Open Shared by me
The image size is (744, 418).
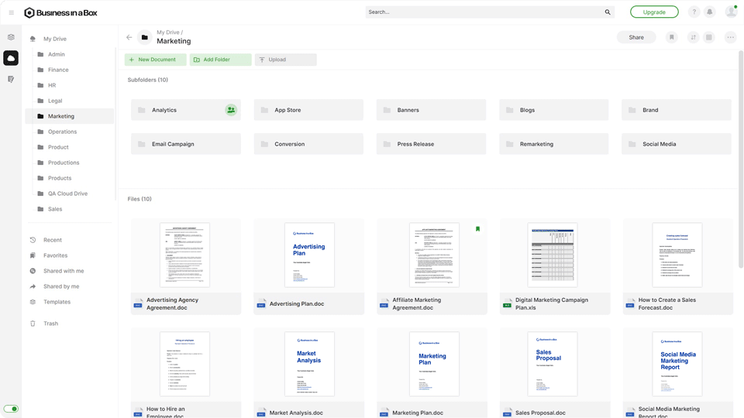[61, 286]
